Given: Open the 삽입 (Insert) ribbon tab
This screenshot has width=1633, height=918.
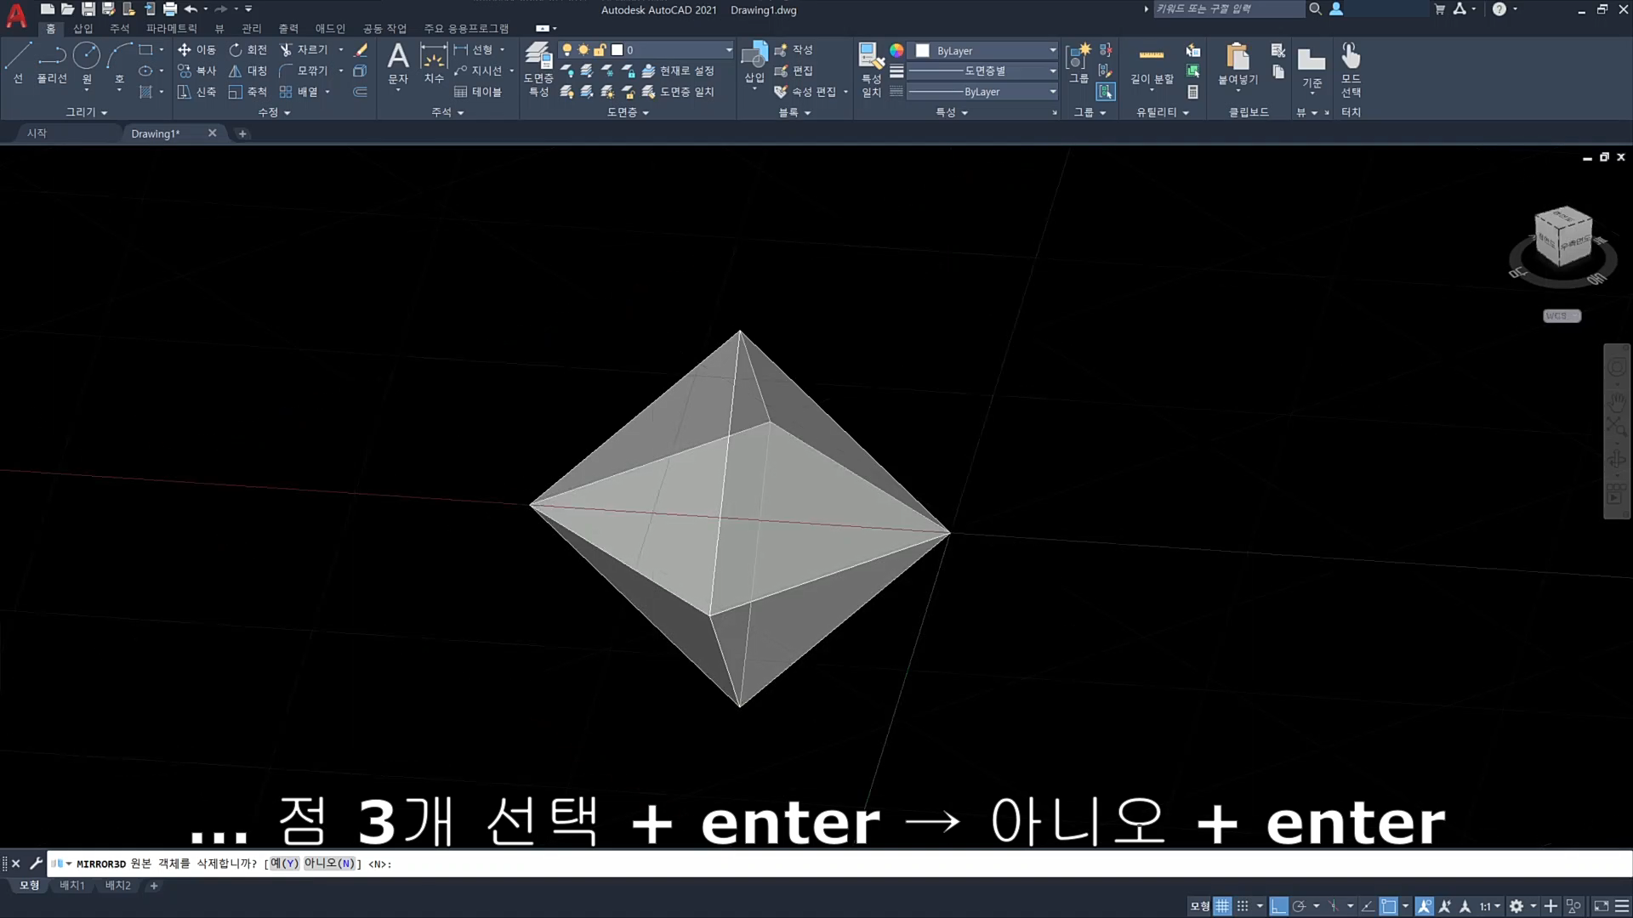Looking at the screenshot, I should (83, 29).
